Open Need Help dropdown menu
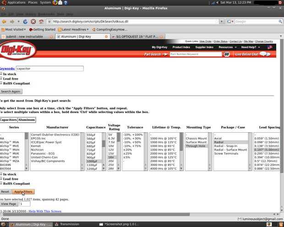Viewport: 284px width, 227px height. (x=251, y=47)
